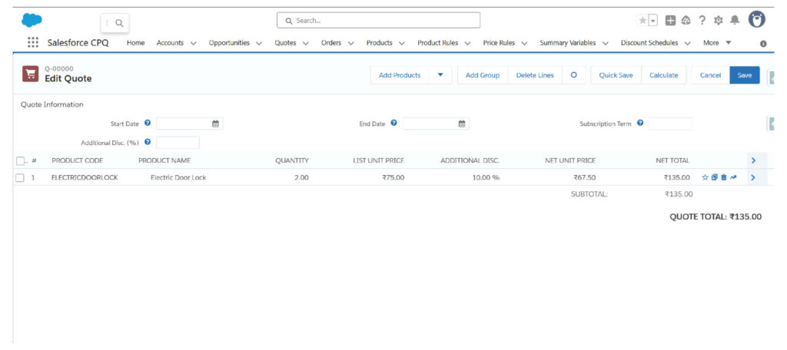Click the Additional Disc. help icon

click(x=148, y=142)
